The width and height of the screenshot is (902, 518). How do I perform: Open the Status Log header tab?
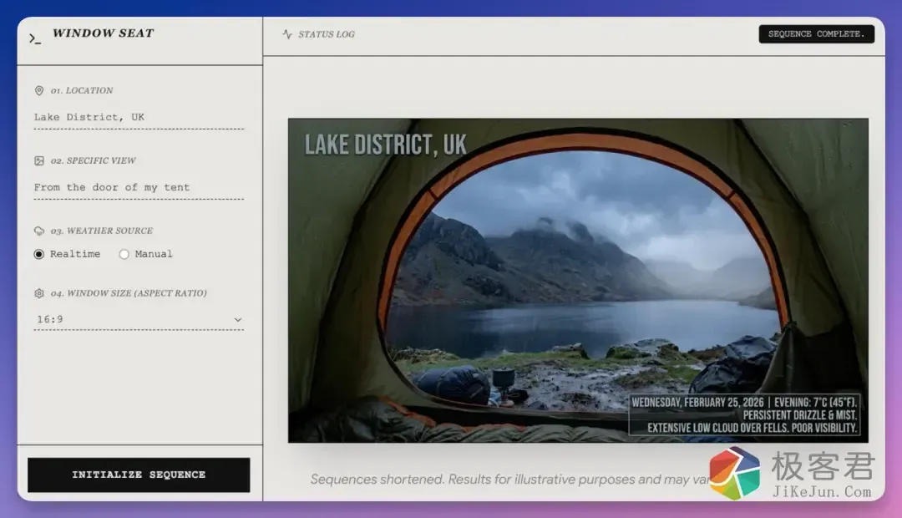(326, 34)
